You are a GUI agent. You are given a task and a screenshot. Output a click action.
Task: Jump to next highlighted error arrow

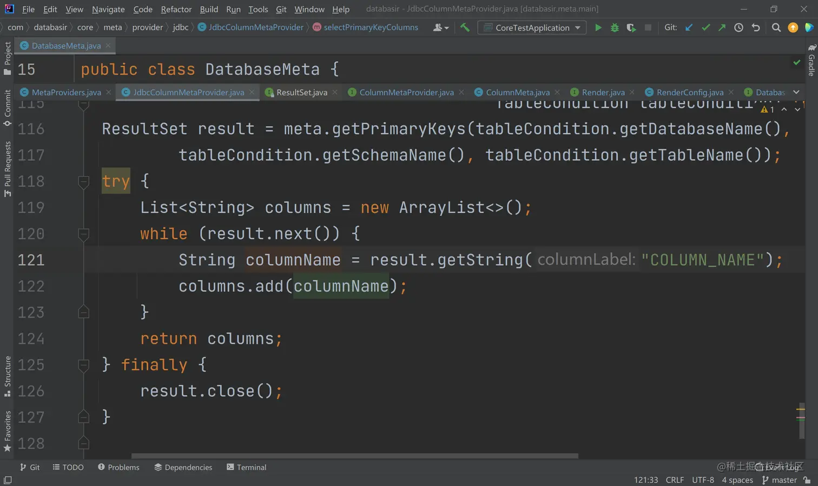pos(797,109)
